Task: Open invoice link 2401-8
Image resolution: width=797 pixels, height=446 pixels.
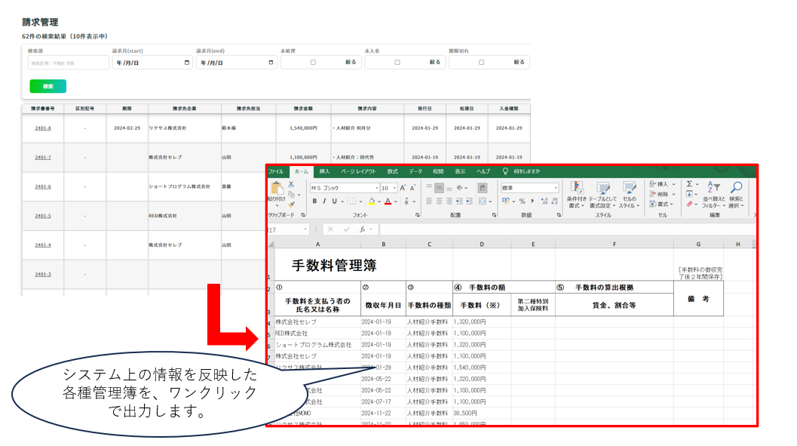Action: pos(42,128)
